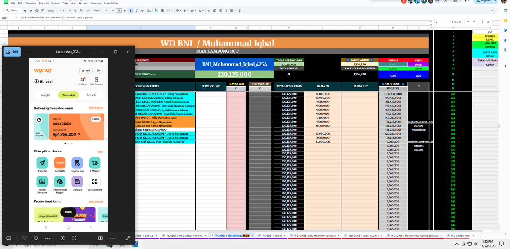Screen dimensions: 510x249
Task: Open more find options menu
Action: pos(483,22)
